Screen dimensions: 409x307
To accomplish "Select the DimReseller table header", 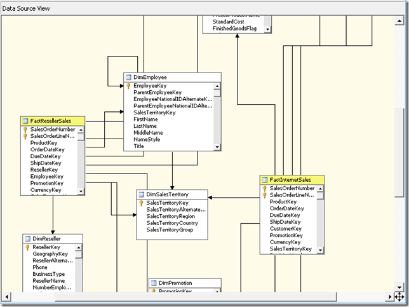I will click(x=53, y=238).
